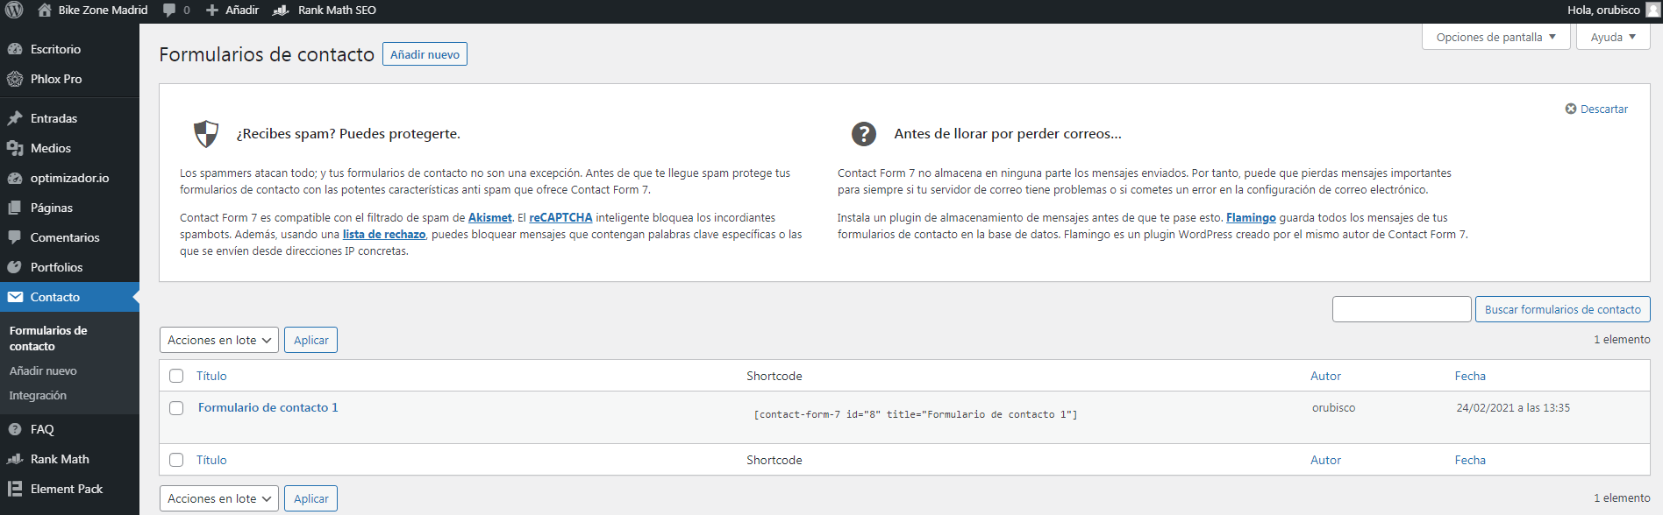This screenshot has width=1663, height=515.
Task: Open Integración submenu item
Action: pos(38,395)
